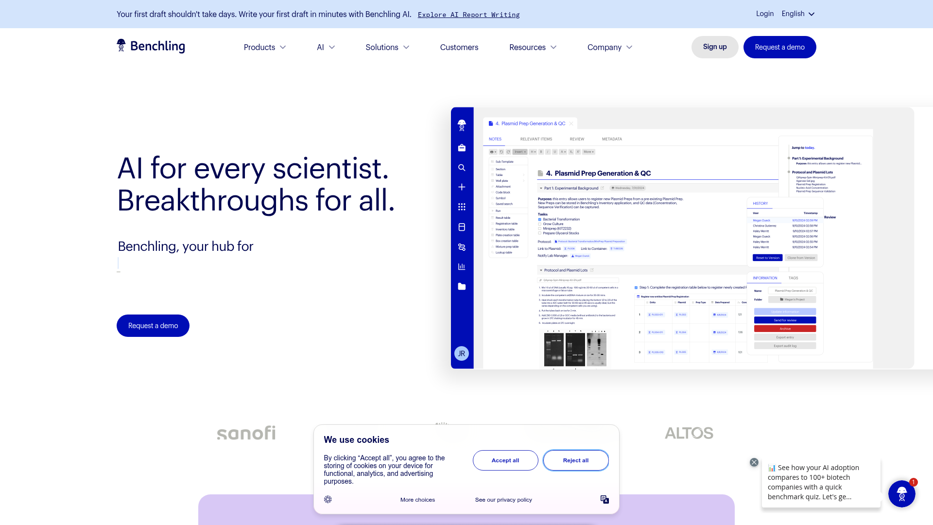
Task: Open the projects folder icon in sidebar
Action: click(x=462, y=286)
